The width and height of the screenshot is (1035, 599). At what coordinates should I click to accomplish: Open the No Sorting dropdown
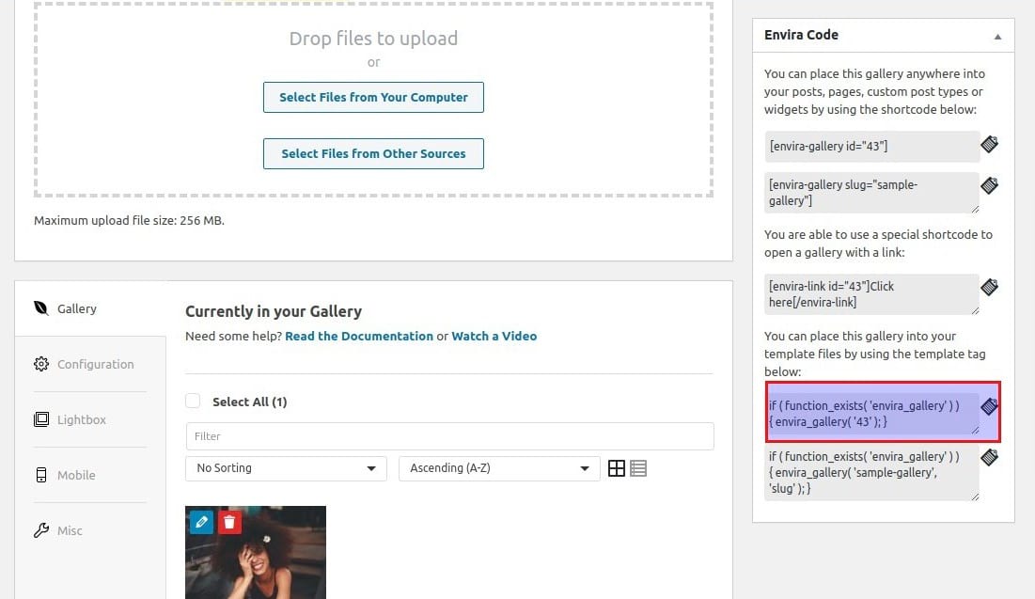tap(286, 468)
